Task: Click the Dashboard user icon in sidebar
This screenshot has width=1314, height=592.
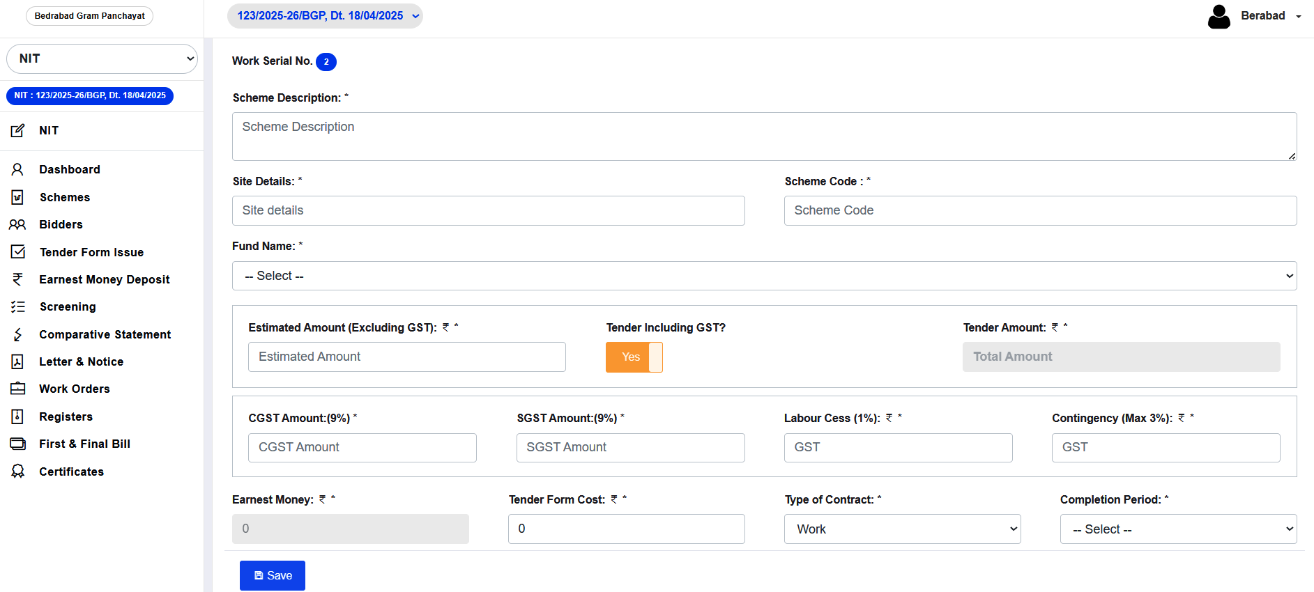Action: pos(17,169)
